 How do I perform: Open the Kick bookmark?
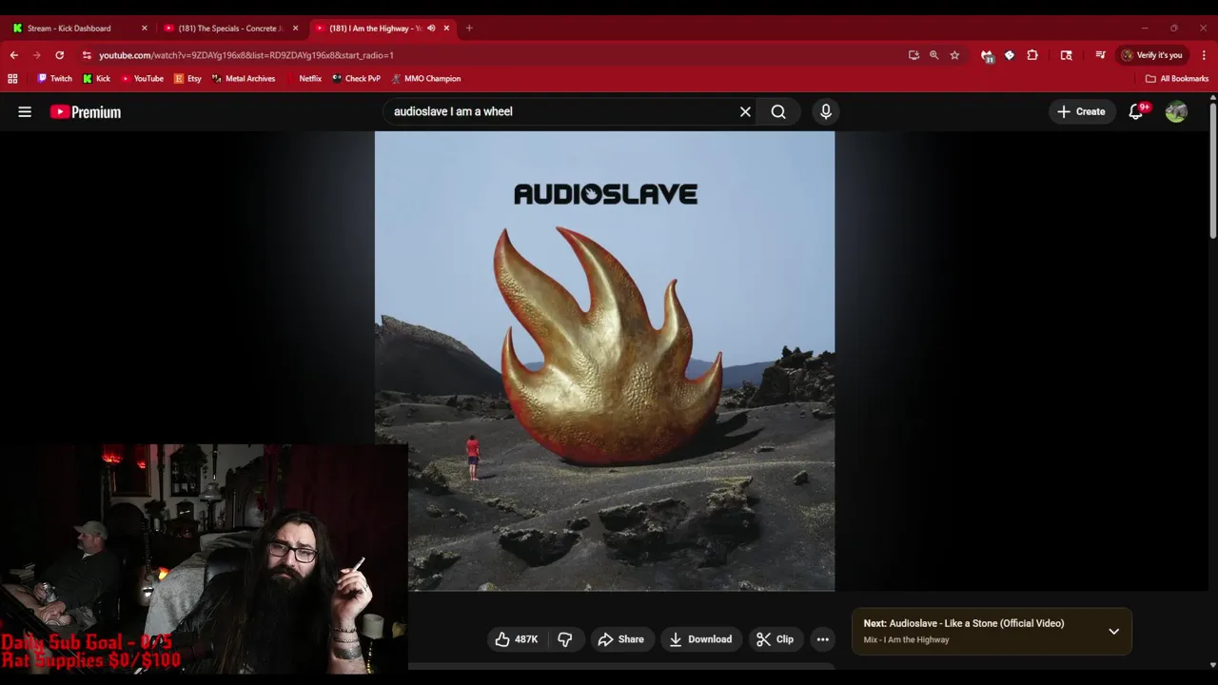(96, 79)
